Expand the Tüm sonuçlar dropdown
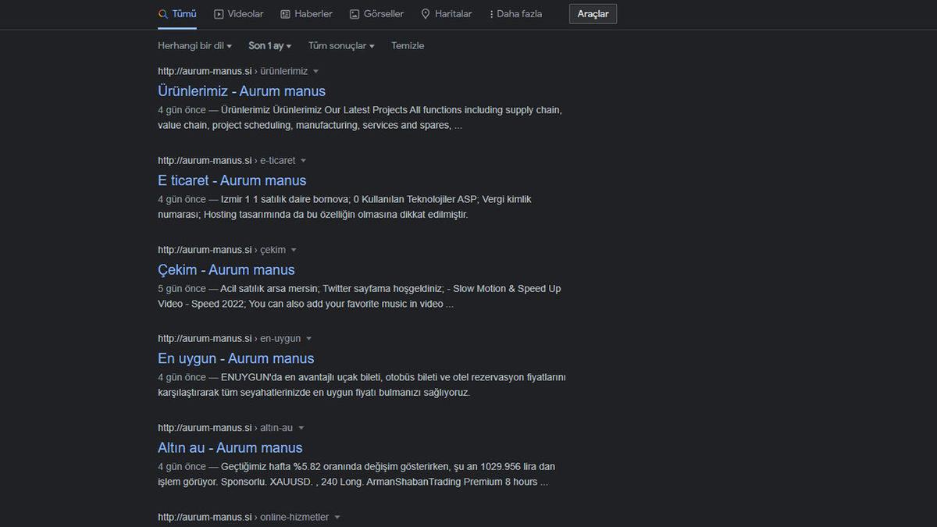The width and height of the screenshot is (937, 527). [341, 45]
